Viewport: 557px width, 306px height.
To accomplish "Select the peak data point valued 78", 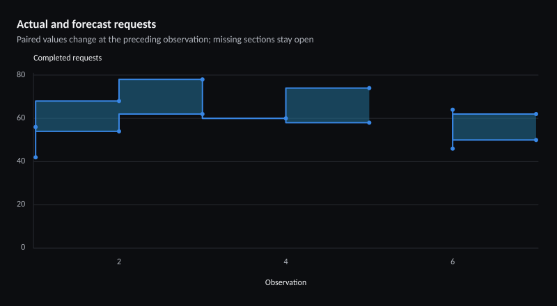I will (x=203, y=79).
